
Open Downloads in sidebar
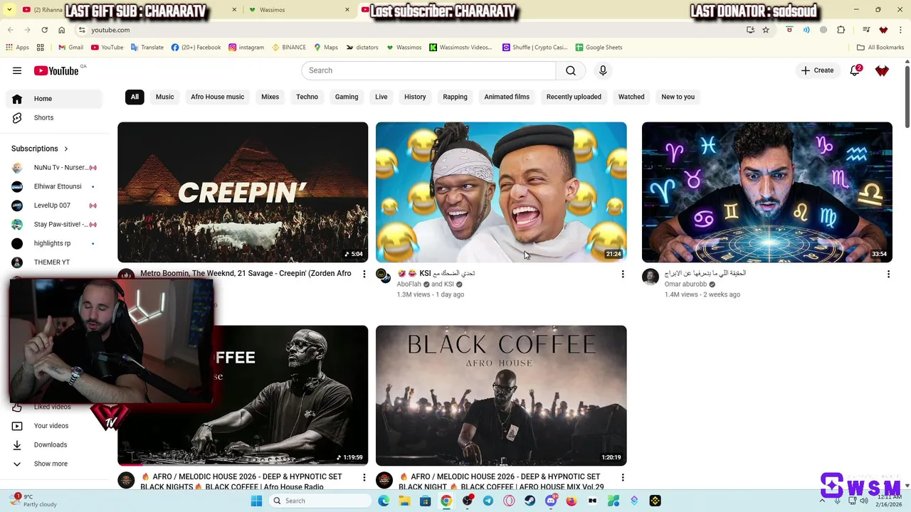(x=54, y=444)
